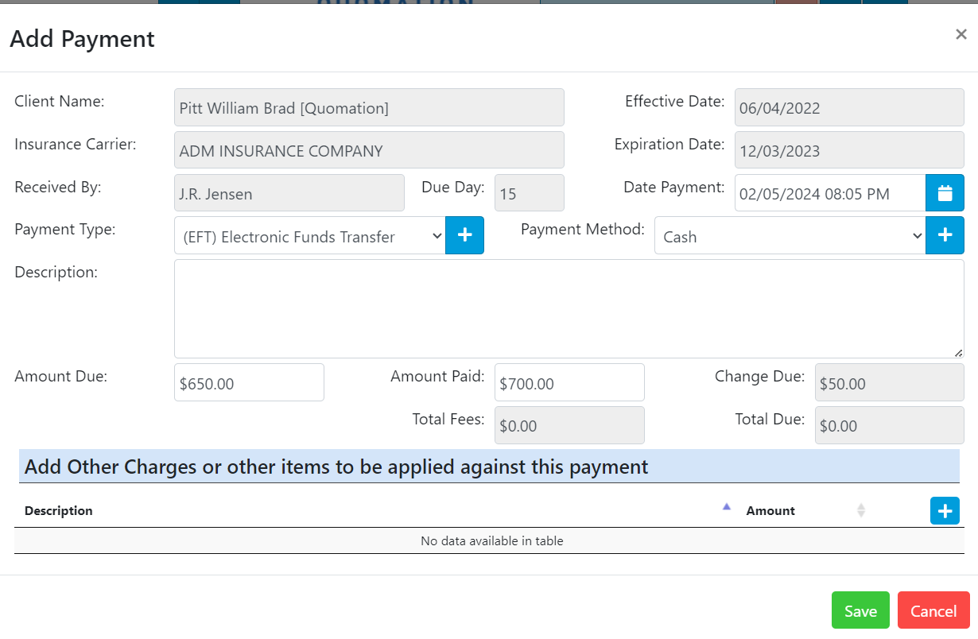Select the No data available table row
The image size is (978, 639).
pyautogui.click(x=491, y=540)
